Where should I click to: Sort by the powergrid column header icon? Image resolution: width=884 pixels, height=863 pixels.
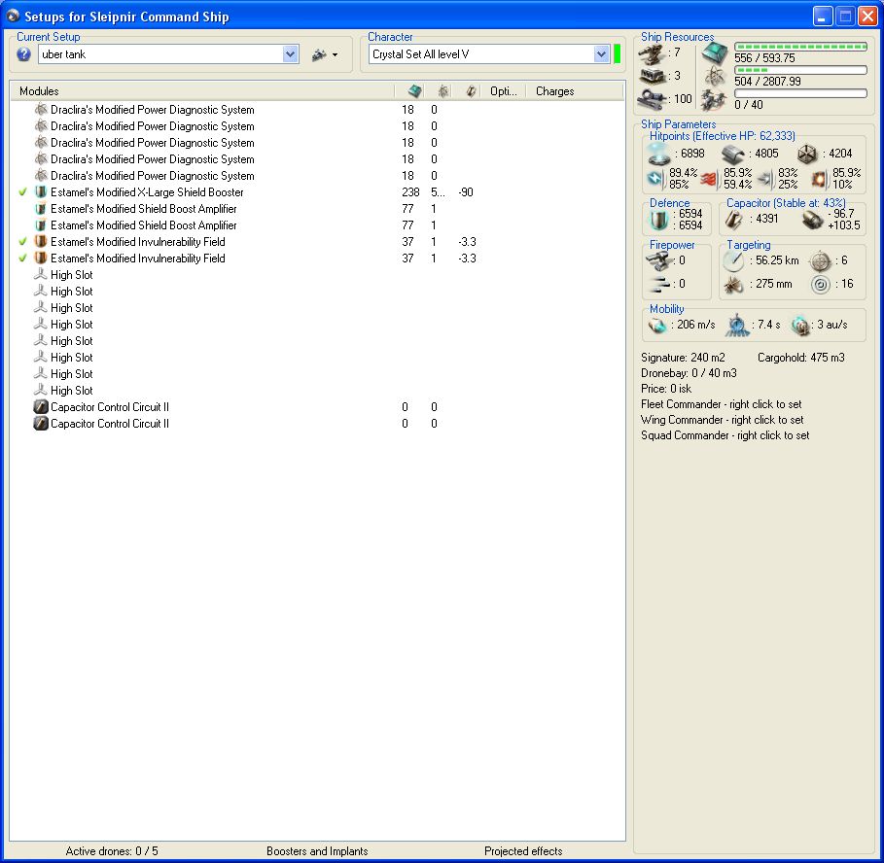(443, 90)
